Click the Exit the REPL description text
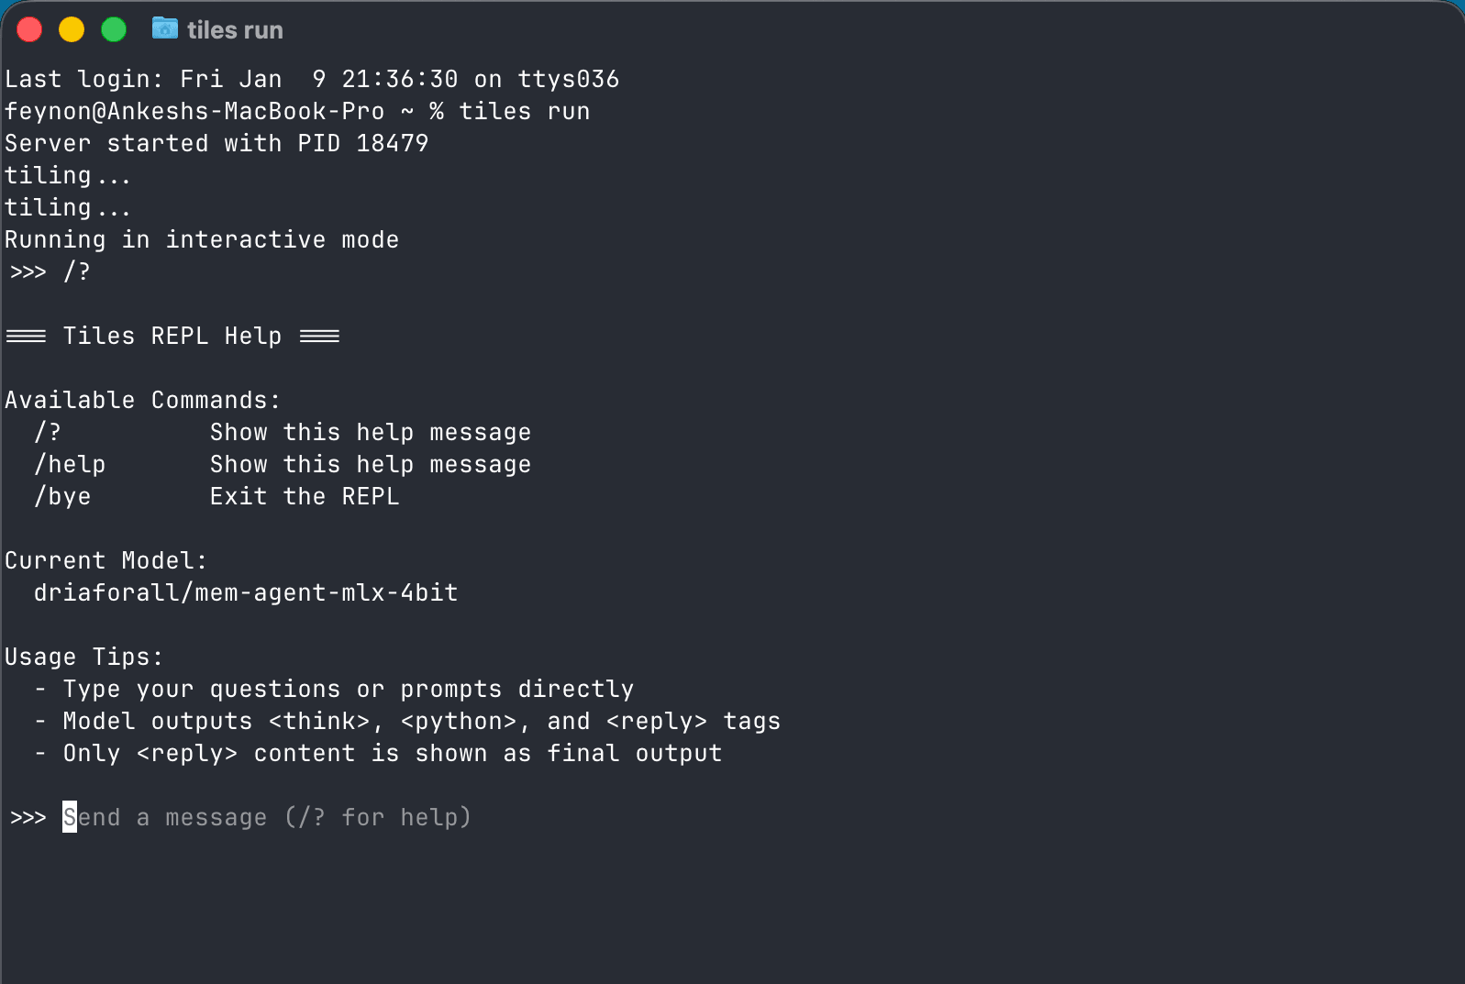 pos(304,496)
